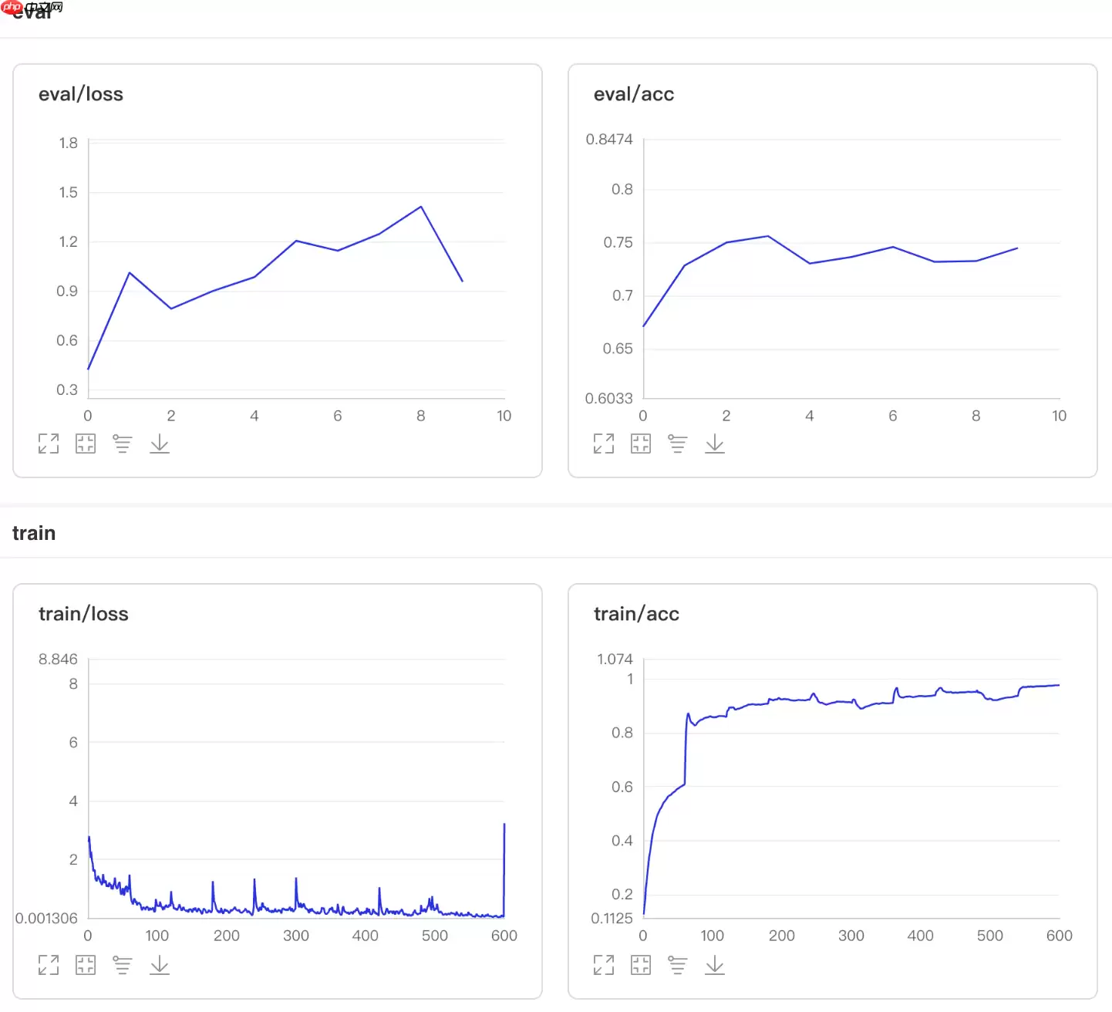Click the grid selection icon under train/loss
Screen dimensions: 1112x1012
tap(86, 965)
